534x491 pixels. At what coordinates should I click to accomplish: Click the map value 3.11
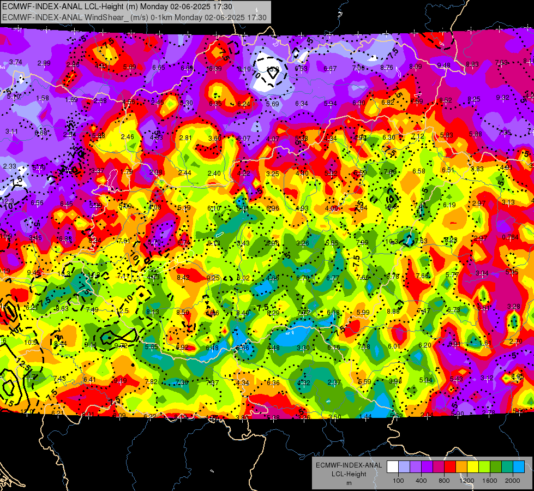tap(11, 131)
